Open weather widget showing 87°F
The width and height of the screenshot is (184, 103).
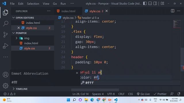click(7, 100)
